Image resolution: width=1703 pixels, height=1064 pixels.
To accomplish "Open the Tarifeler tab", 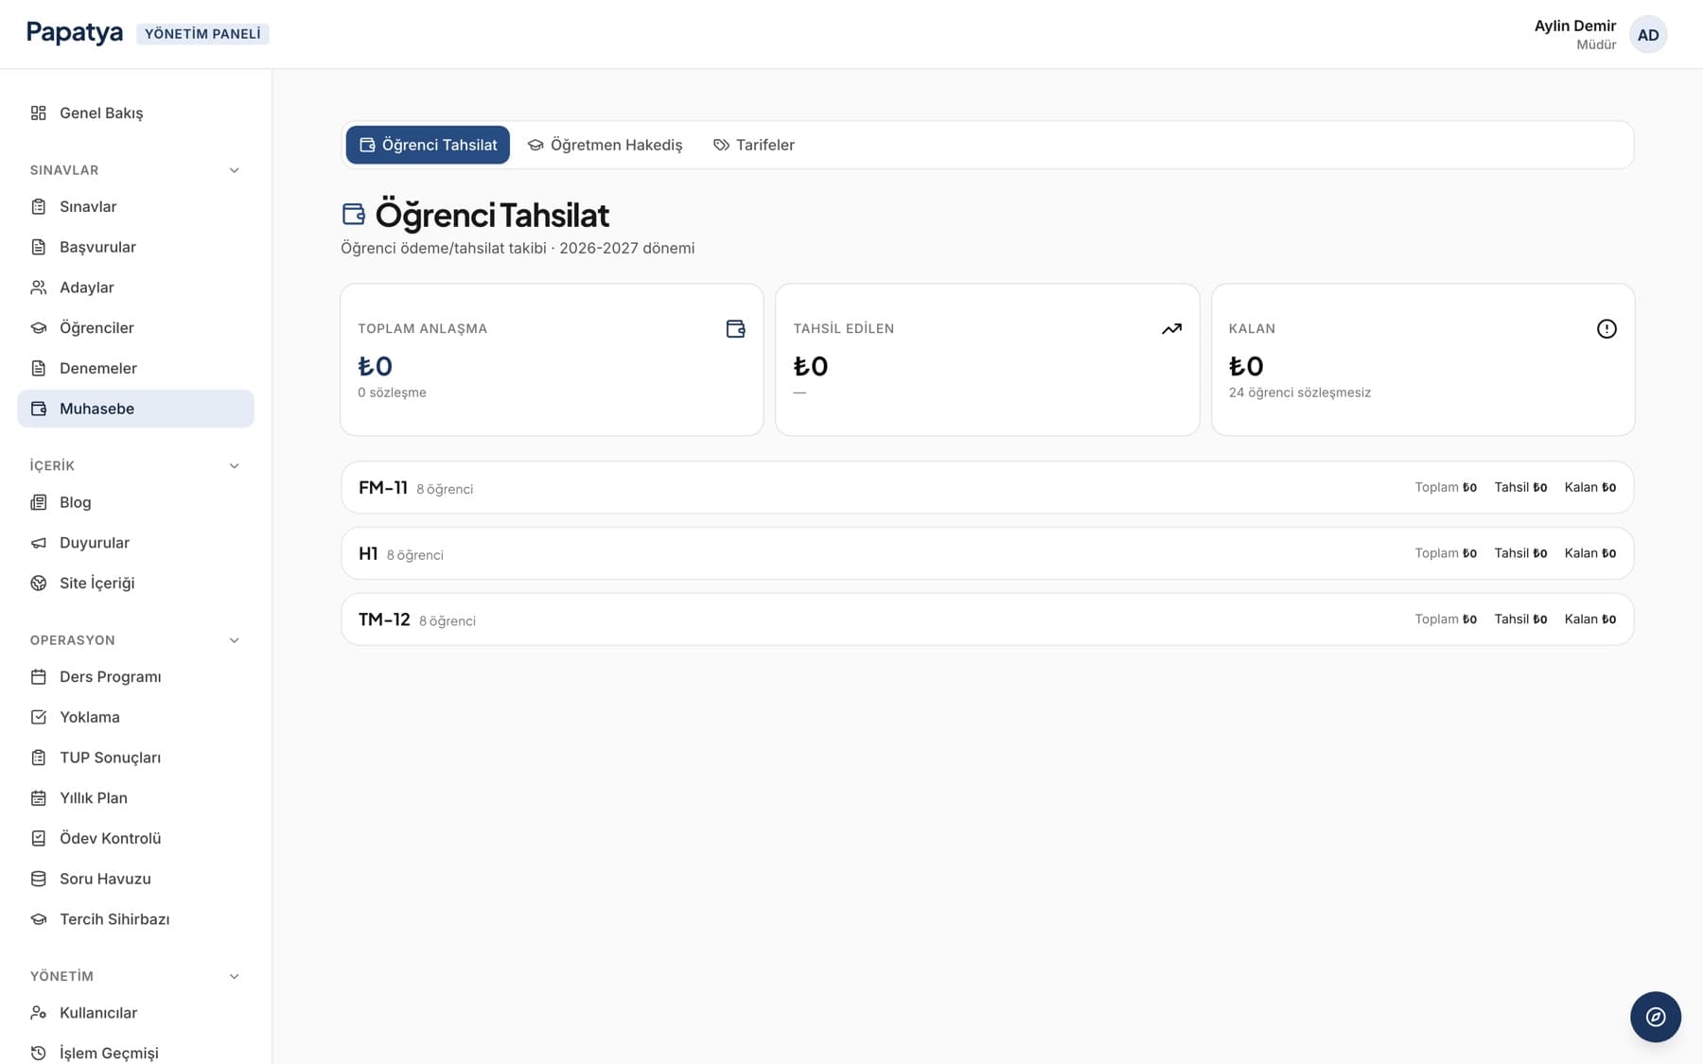I will pos(754,145).
